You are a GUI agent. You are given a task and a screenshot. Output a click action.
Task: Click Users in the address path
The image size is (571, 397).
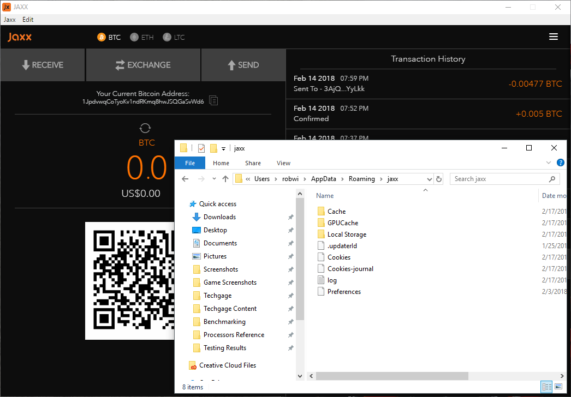pyautogui.click(x=262, y=179)
